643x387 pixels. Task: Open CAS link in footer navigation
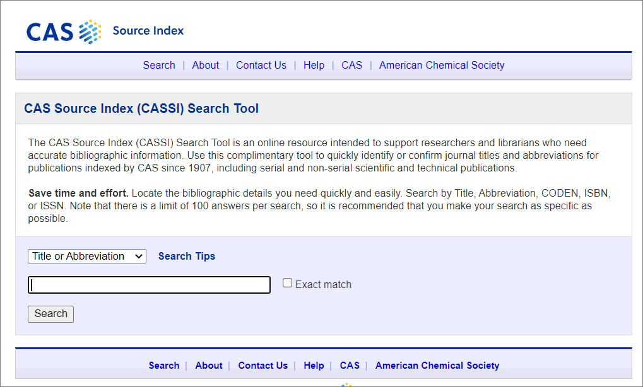coord(350,366)
